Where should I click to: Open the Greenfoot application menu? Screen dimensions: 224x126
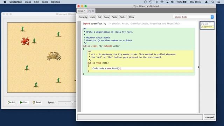tap(15, 2)
